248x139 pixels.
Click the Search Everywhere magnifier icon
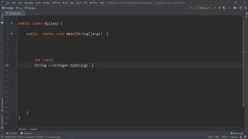pyautogui.click(x=246, y=8)
